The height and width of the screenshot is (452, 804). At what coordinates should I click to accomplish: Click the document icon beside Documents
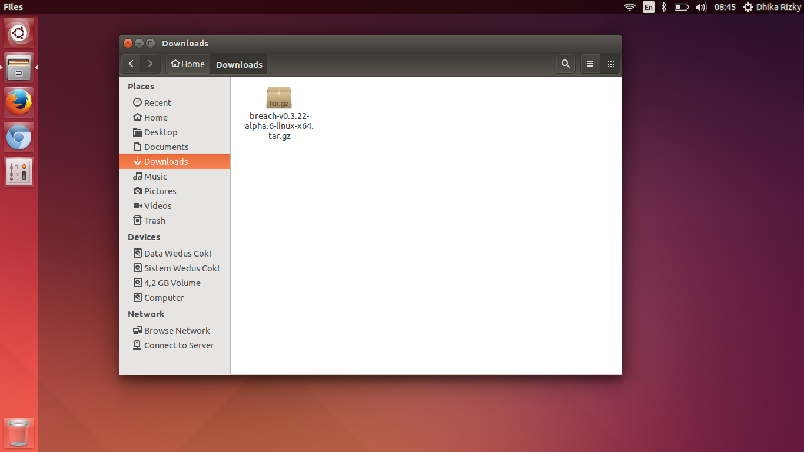[138, 147]
